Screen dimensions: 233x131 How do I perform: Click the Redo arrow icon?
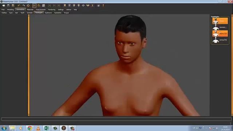coord(23,5)
